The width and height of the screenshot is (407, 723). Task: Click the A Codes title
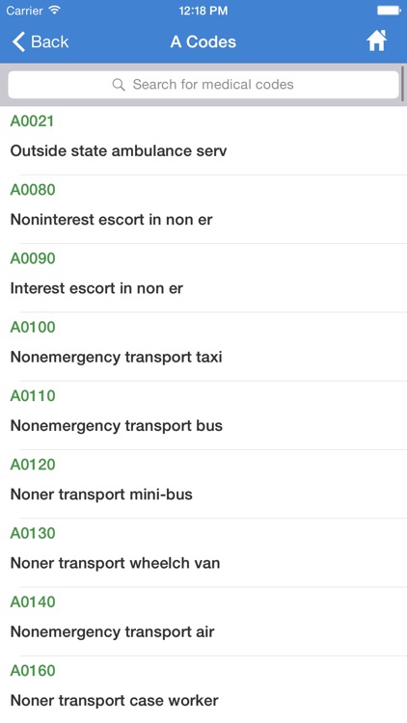(x=203, y=41)
